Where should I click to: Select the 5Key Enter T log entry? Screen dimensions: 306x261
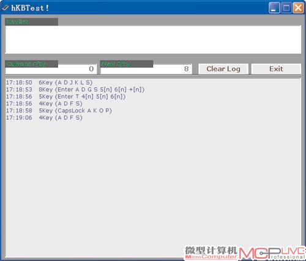(65, 97)
